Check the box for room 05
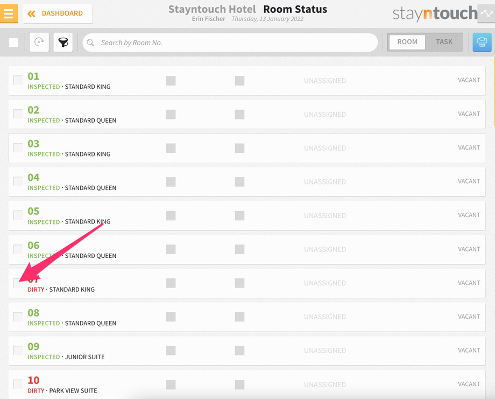This screenshot has height=399, width=495. tap(18, 215)
